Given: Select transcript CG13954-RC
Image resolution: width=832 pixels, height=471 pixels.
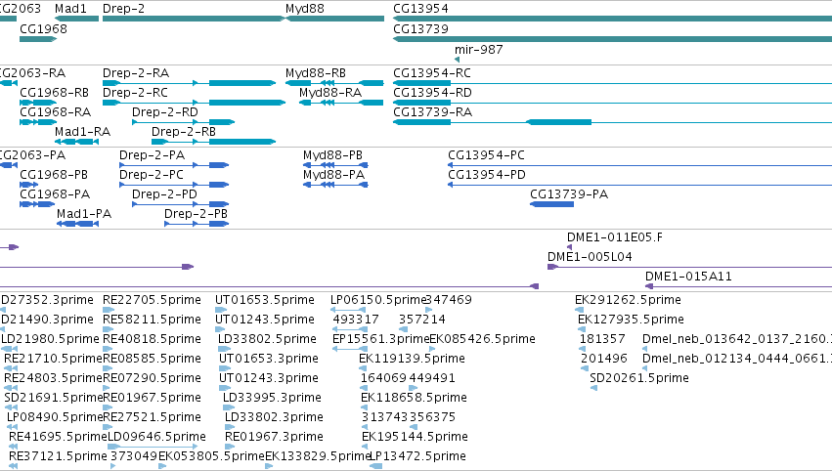Looking at the screenshot, I should pos(612,83).
